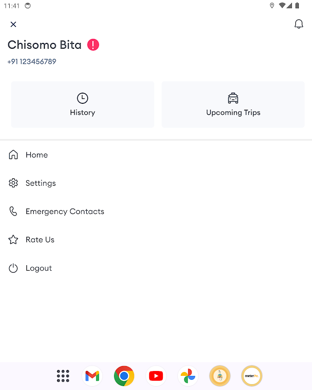Viewport: 312px width, 390px height.
Task: Open the History card
Action: (82, 104)
